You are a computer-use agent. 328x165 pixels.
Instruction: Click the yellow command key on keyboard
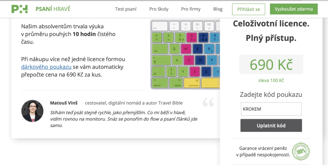194,83
